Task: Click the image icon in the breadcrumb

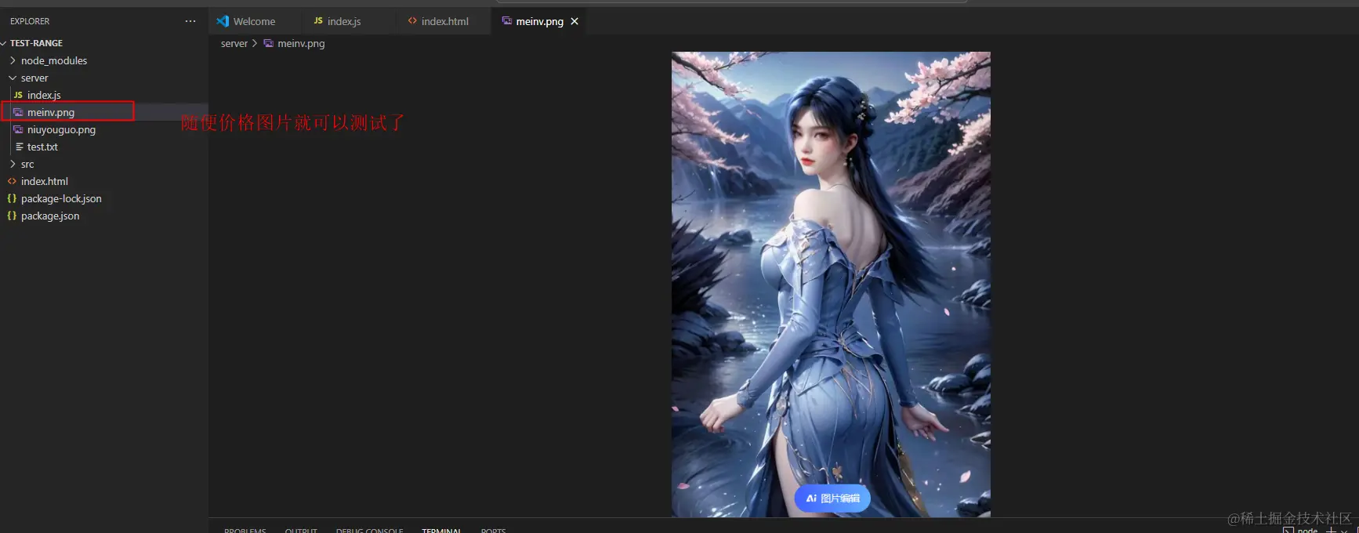Action: point(268,43)
